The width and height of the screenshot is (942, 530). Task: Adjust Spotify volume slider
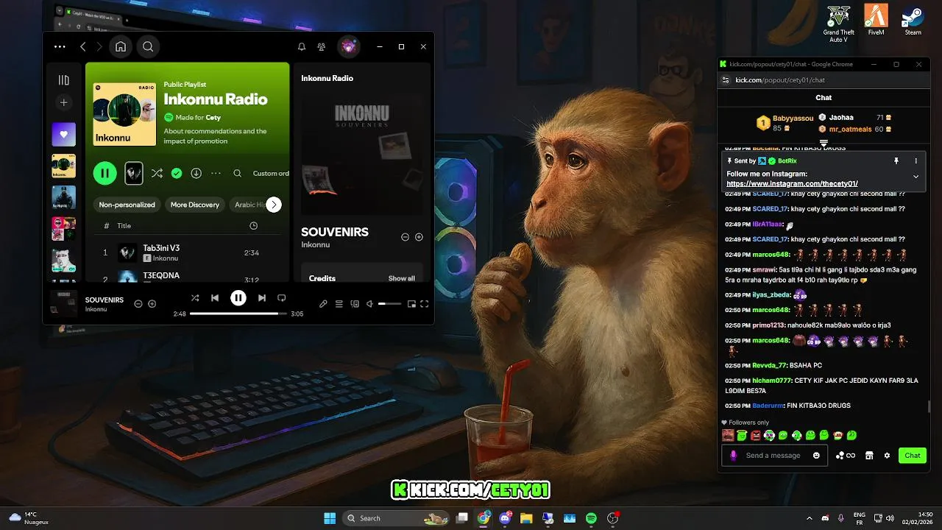[390, 303]
